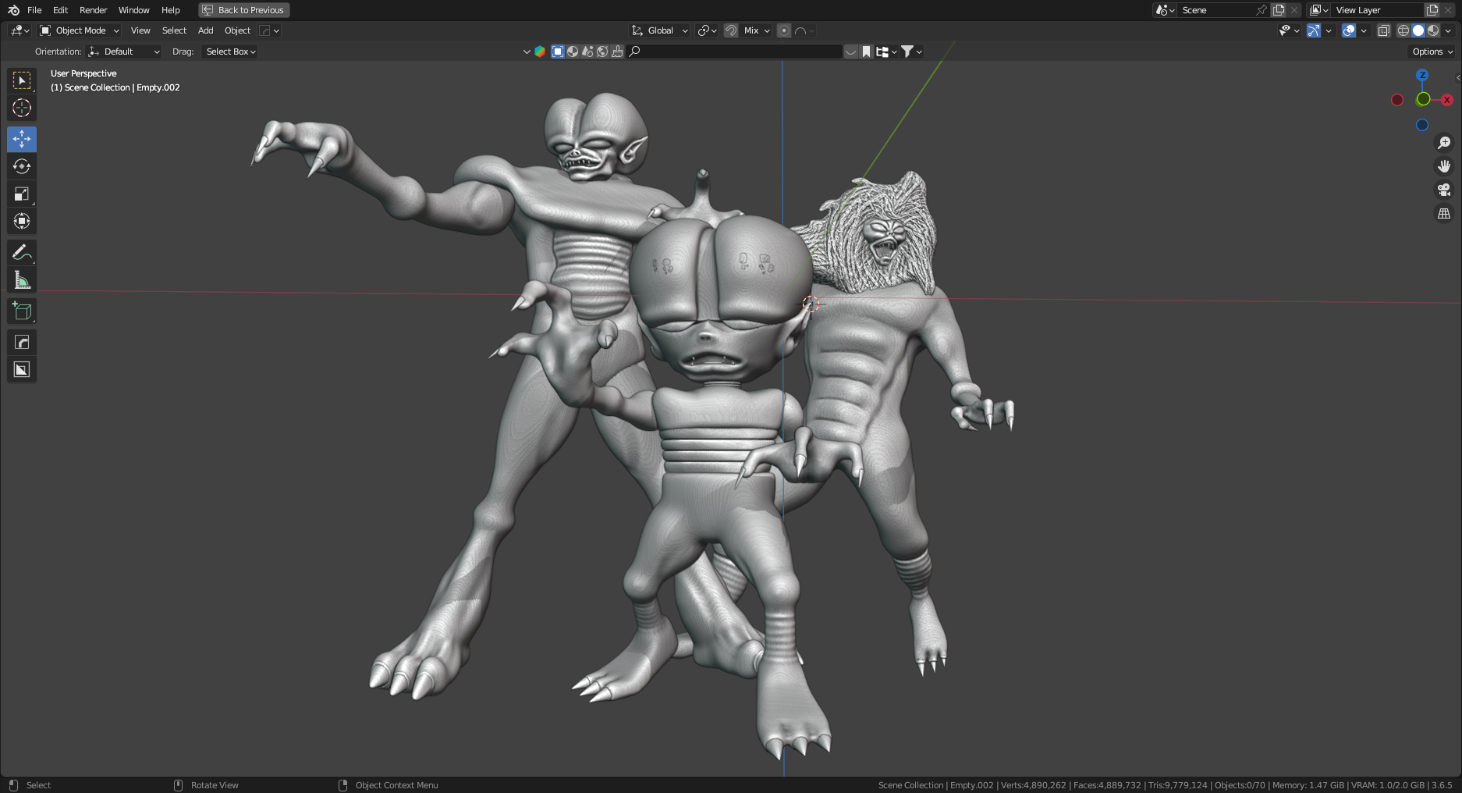Open the viewport Select menu
This screenshot has width=1462, height=793.
[x=174, y=30]
